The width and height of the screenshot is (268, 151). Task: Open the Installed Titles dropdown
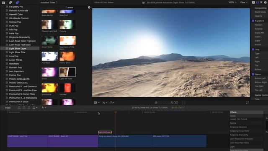(x=49, y=3)
